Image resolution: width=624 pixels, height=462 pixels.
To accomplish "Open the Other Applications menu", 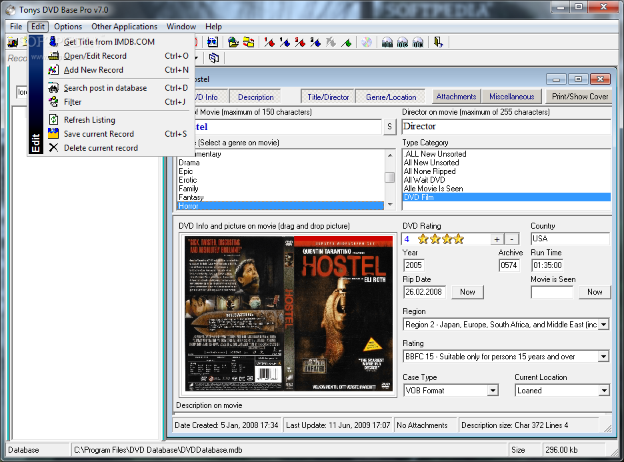I will [124, 27].
